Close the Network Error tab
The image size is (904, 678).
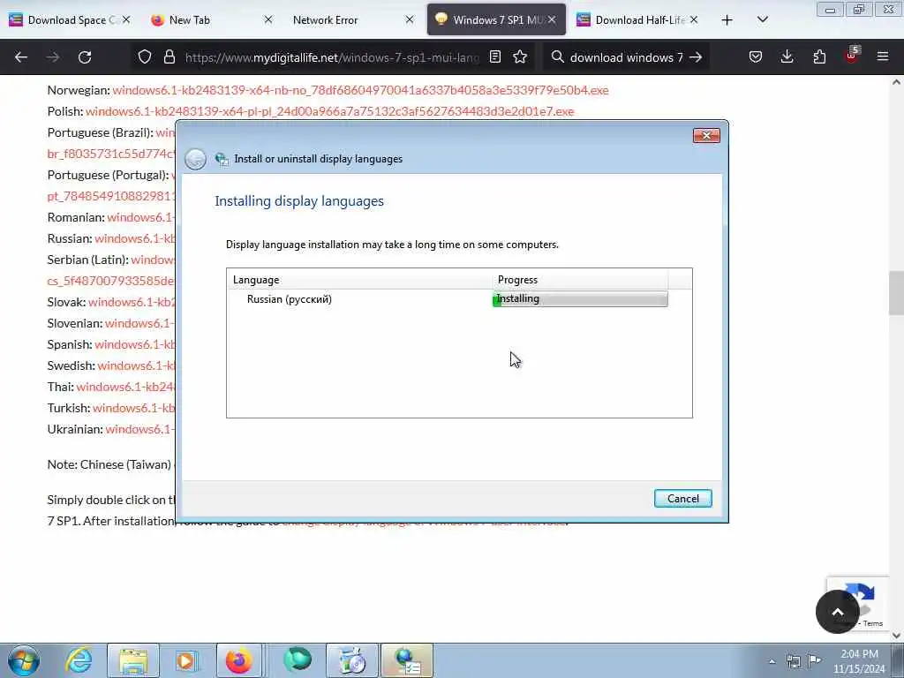tap(410, 20)
